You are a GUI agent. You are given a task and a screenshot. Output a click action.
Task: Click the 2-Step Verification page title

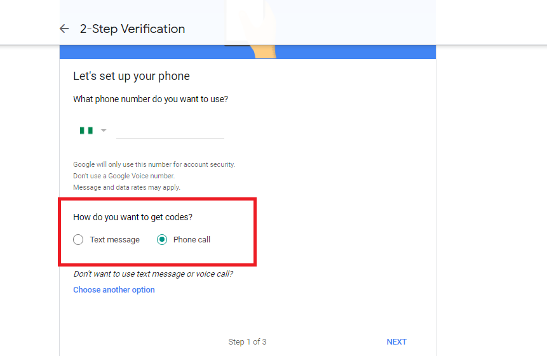pyautogui.click(x=132, y=29)
